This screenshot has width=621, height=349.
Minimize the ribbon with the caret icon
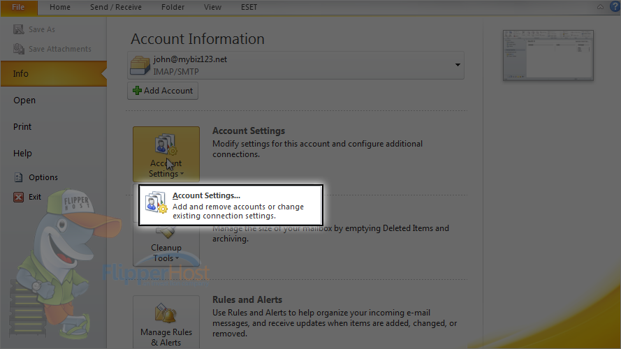[601, 7]
